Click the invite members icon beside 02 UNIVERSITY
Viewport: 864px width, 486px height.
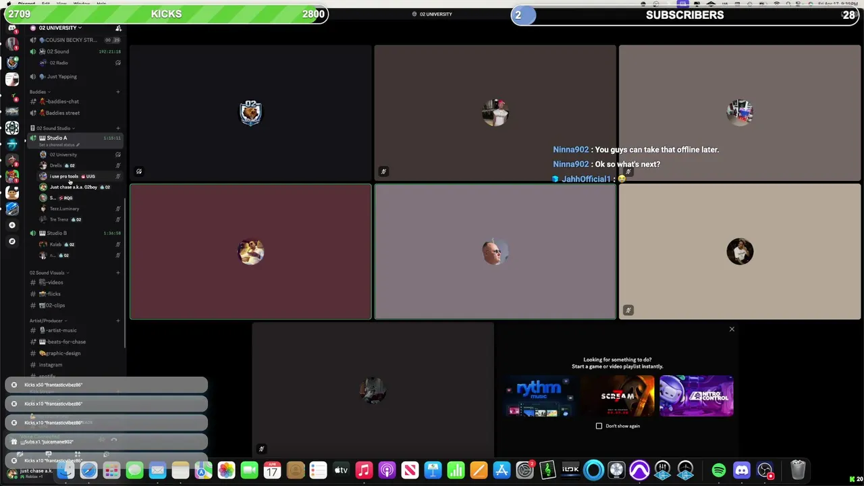[118, 28]
